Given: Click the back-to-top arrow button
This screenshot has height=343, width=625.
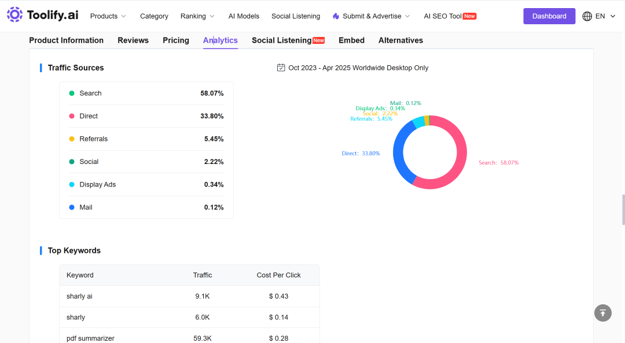Looking at the screenshot, I should (602, 313).
